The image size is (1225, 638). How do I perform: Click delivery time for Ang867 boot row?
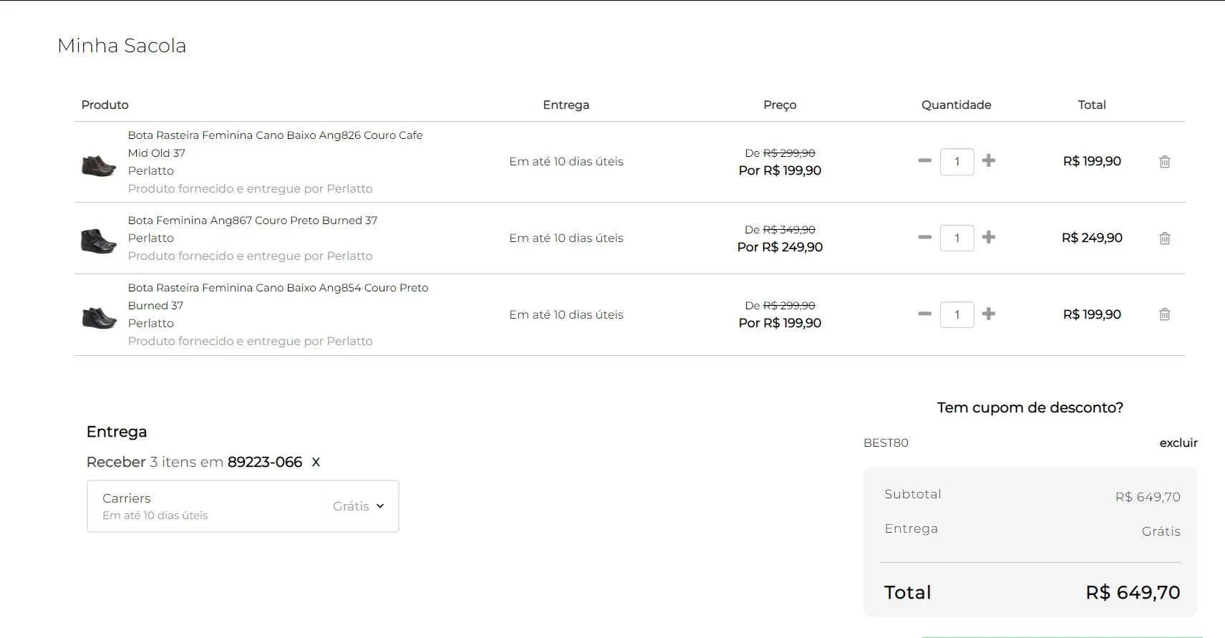pos(566,238)
